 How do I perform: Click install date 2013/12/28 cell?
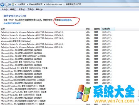point(107,35)
